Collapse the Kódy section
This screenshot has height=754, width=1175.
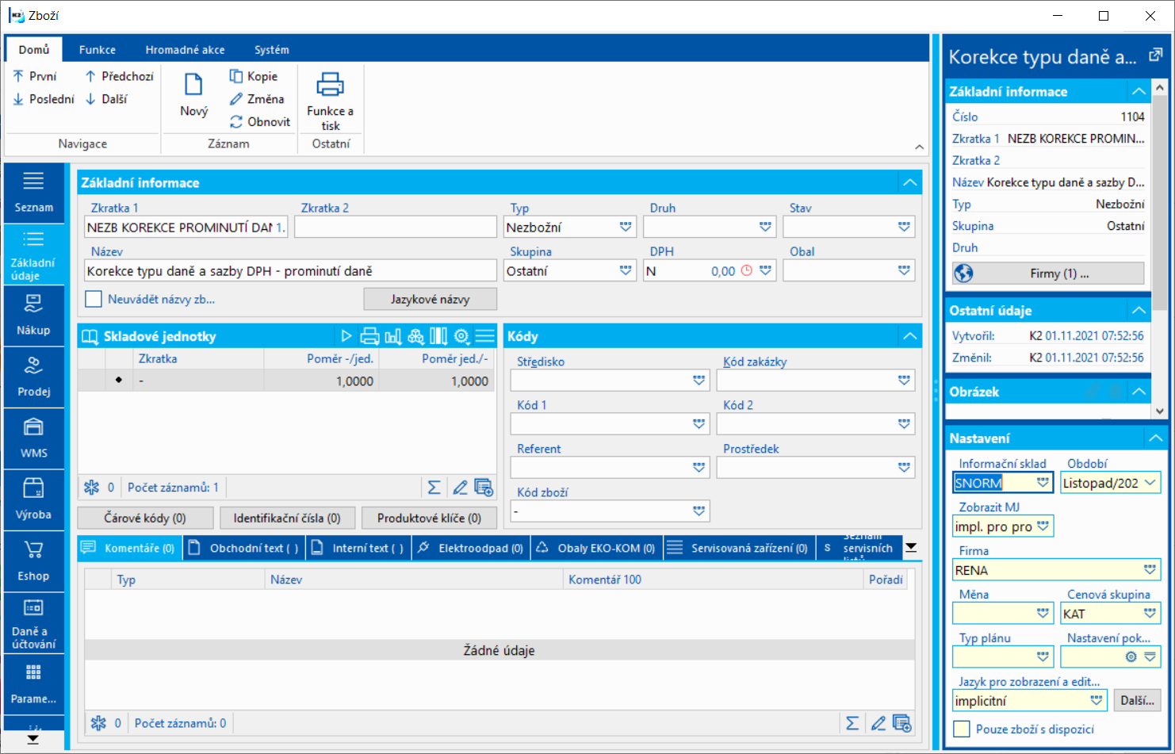coord(909,336)
